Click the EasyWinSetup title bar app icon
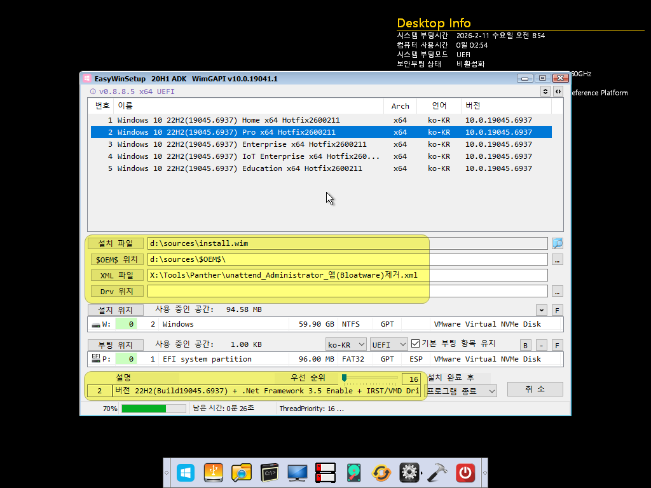 coord(86,78)
